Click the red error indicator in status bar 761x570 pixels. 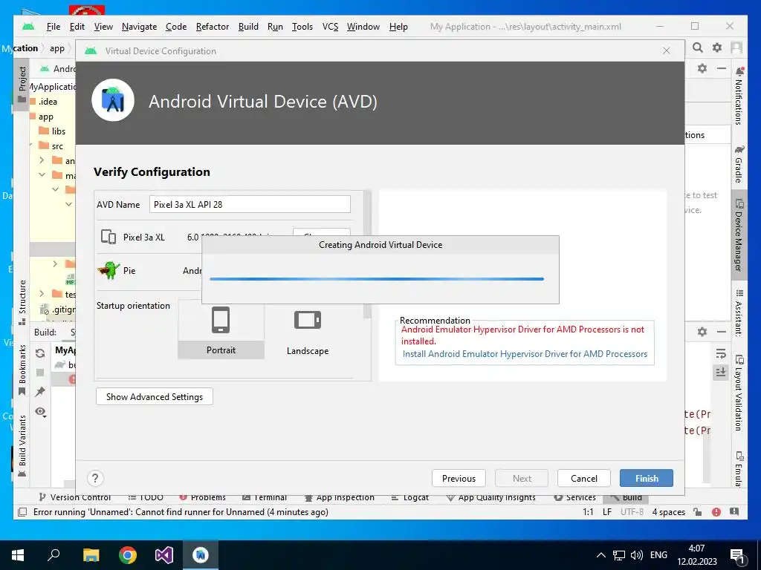(x=716, y=512)
